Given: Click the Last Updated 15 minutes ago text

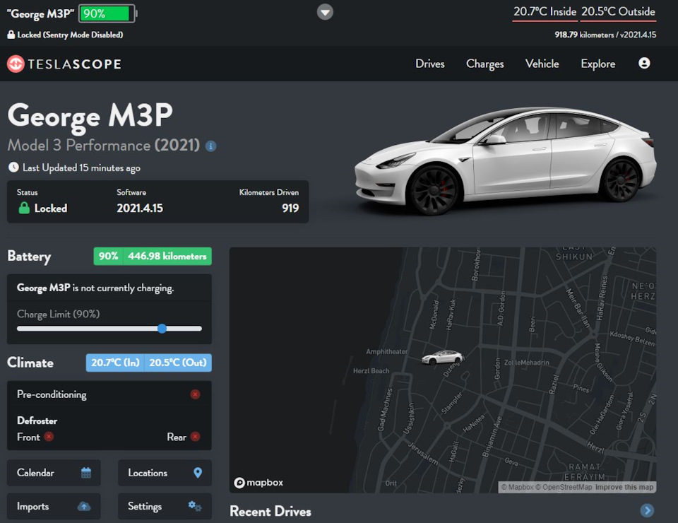Looking at the screenshot, I should coord(81,168).
